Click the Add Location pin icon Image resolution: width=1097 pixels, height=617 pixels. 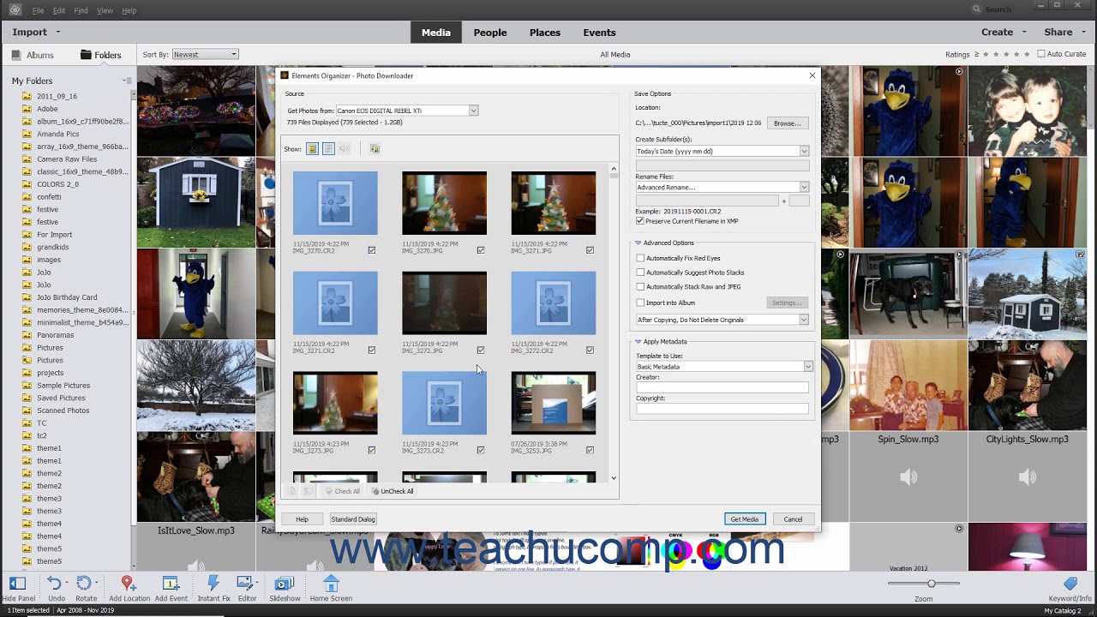(129, 584)
